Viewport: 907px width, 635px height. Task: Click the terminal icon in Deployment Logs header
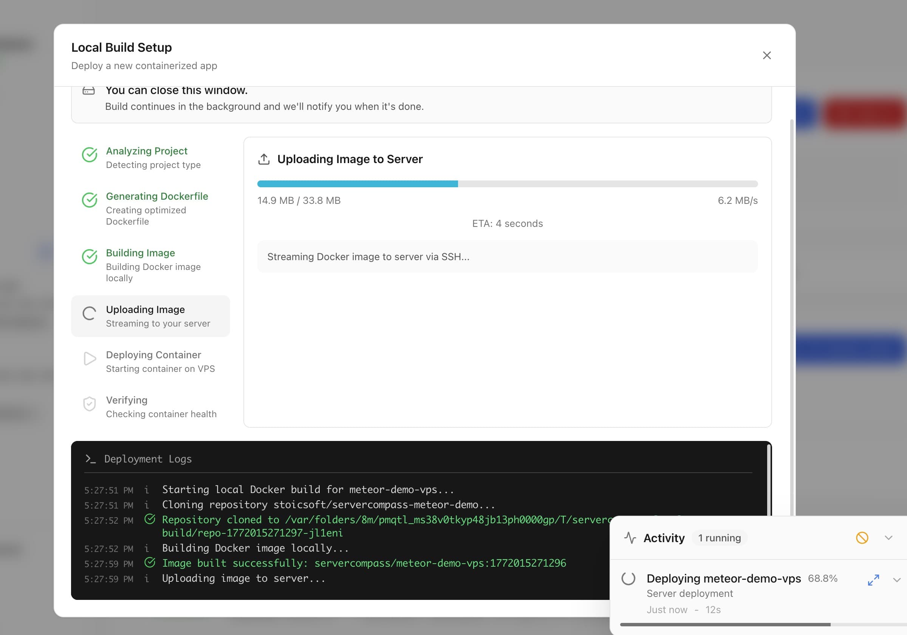click(90, 459)
